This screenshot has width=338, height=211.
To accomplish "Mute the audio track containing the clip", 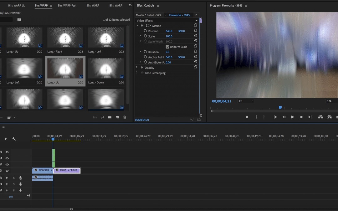I will pos(7,178).
